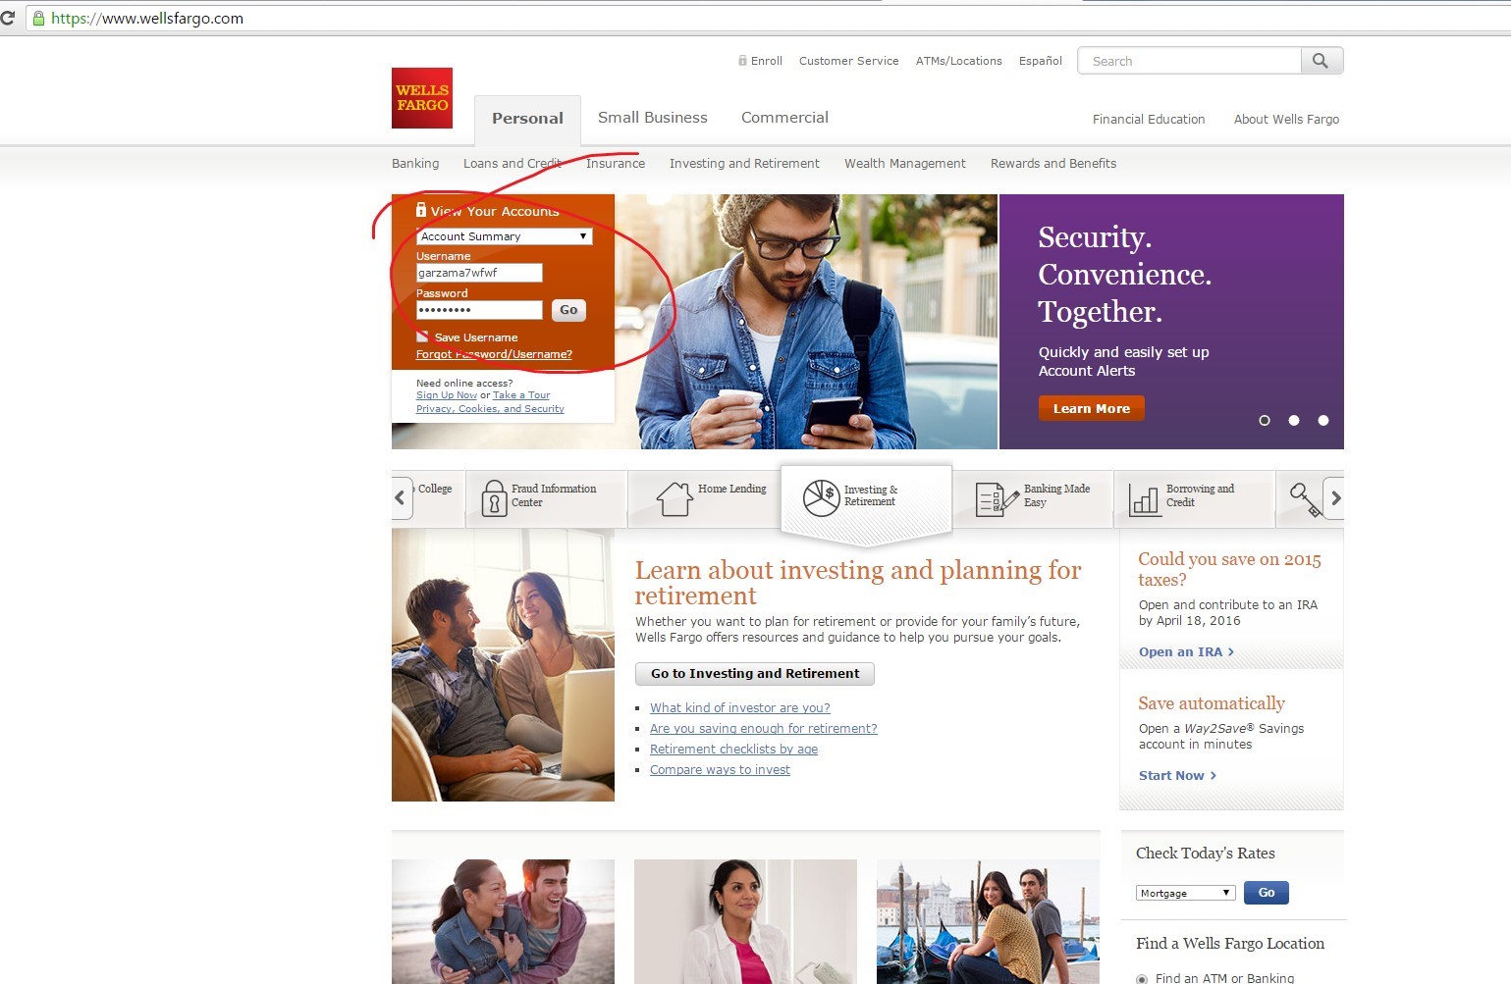
Task: Click the search magnifier icon
Action: click(1322, 61)
